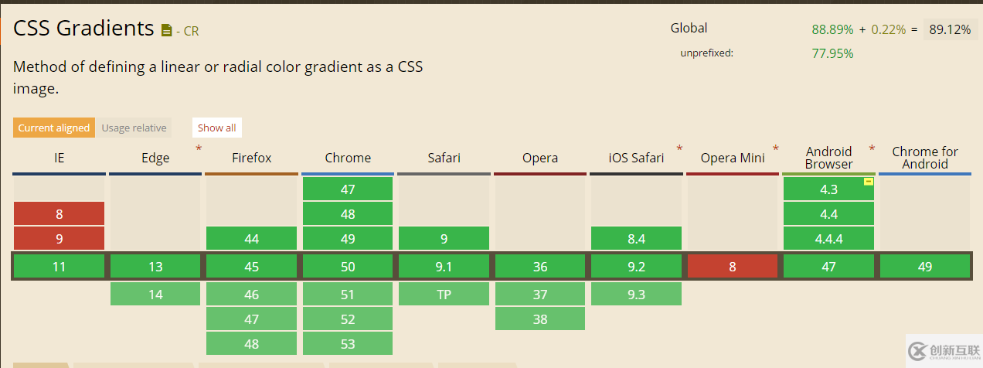
Task: Open the CR status link
Action: [x=191, y=32]
